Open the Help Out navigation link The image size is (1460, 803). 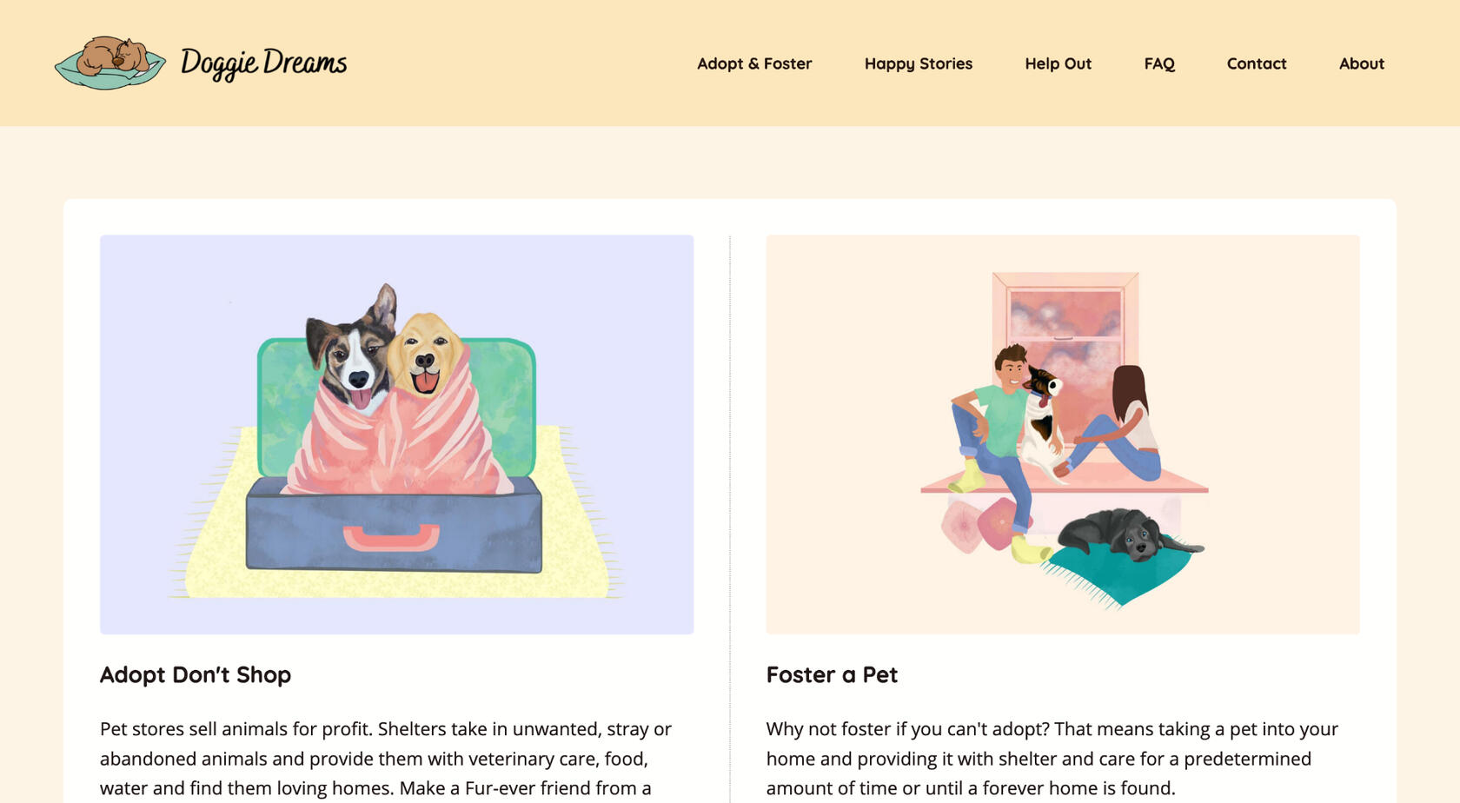[1058, 63]
